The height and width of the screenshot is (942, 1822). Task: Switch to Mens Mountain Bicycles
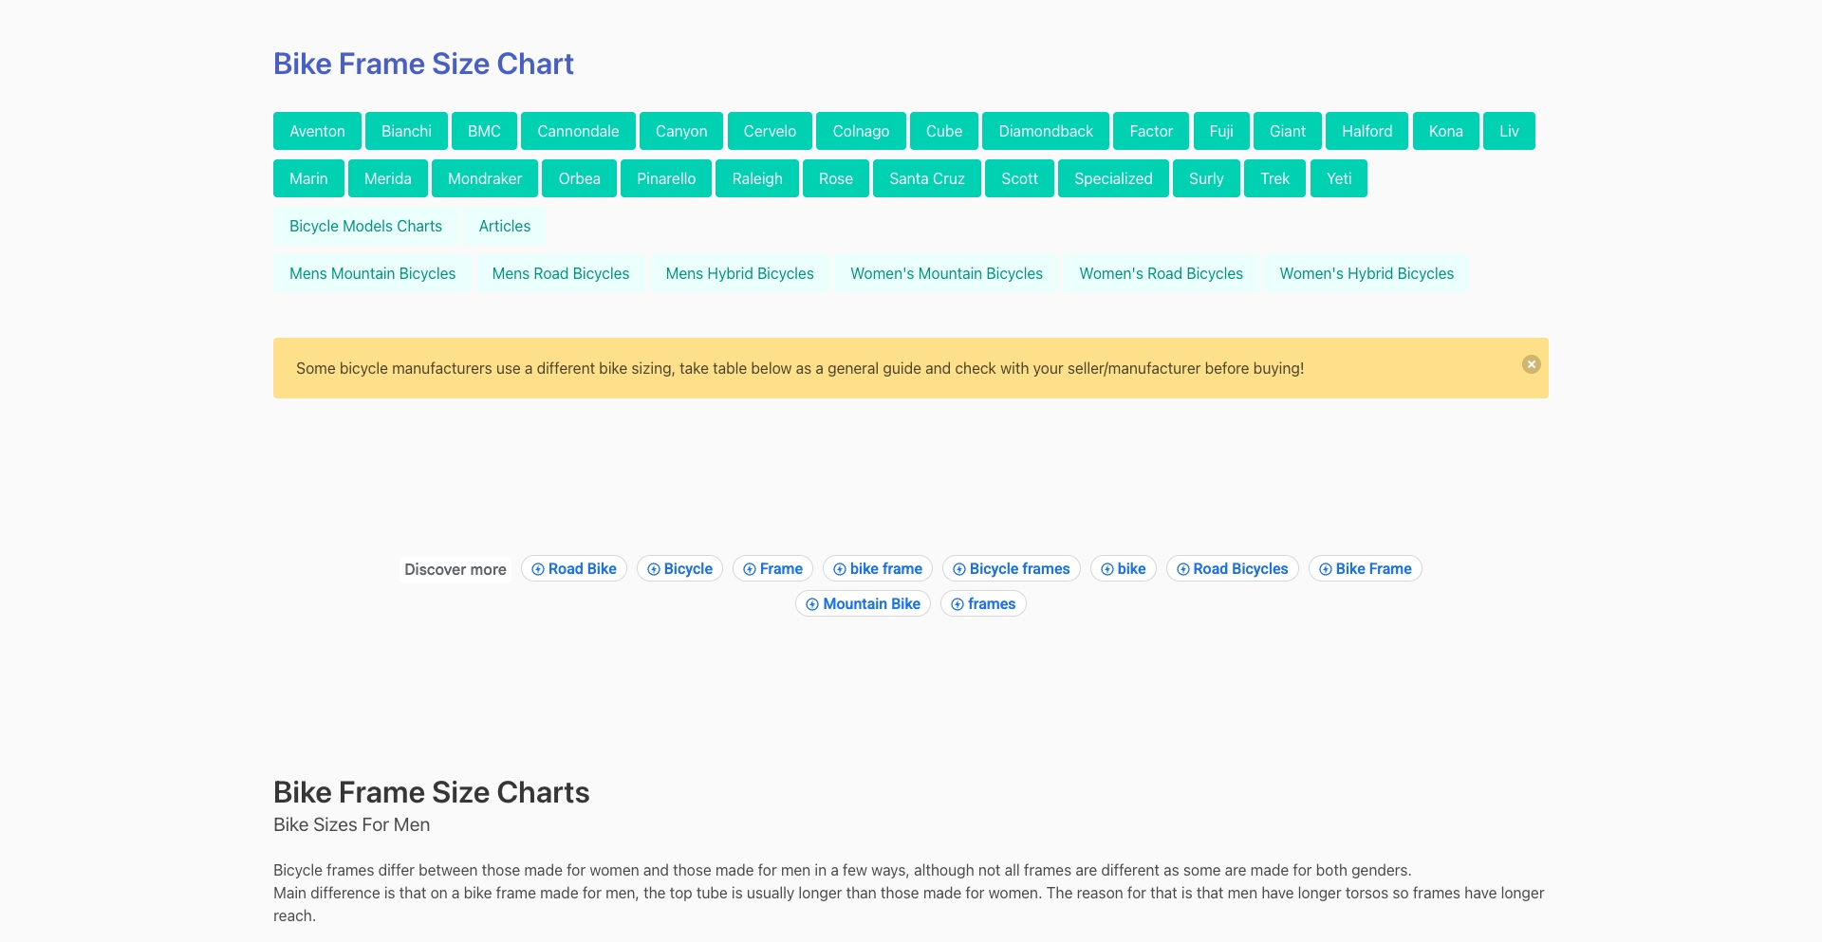(x=371, y=273)
